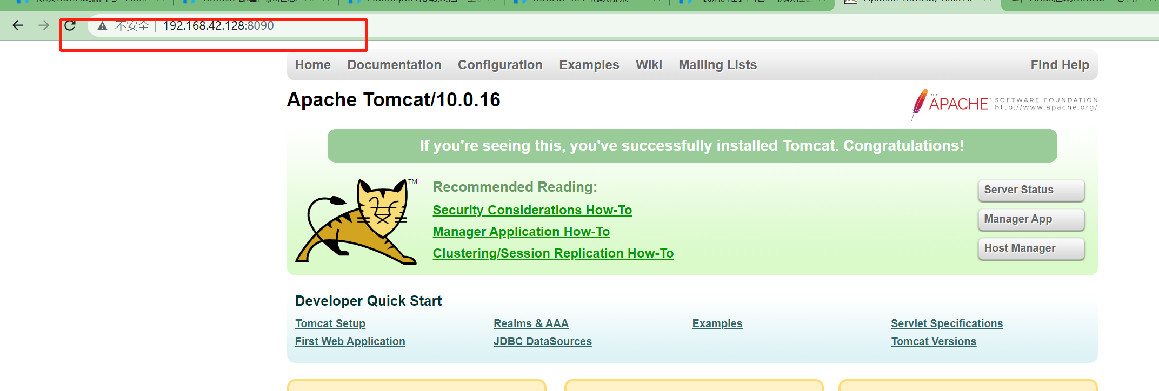Image resolution: width=1159 pixels, height=391 pixels.
Task: Open the Examples navigation bar item
Action: [589, 65]
